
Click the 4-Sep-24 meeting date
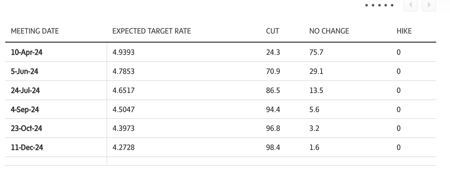[25, 110]
